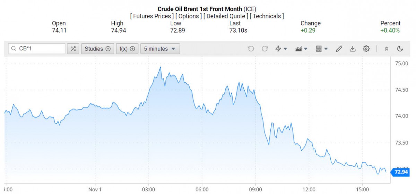Add a study with Studies button
The image size is (416, 194).
point(97,49)
